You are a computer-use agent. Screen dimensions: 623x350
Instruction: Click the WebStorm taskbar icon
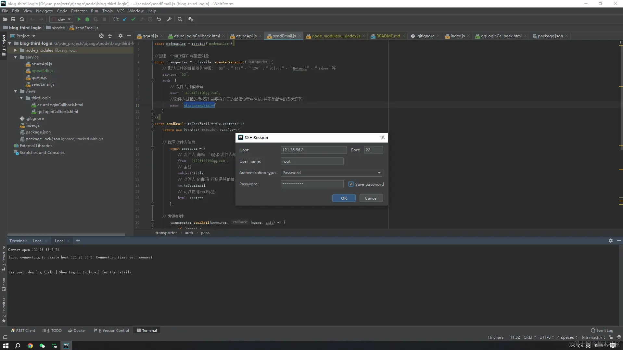pyautogui.click(x=66, y=345)
